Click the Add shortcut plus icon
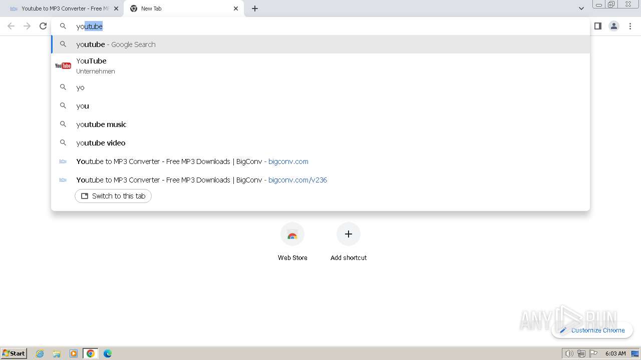Image resolution: width=641 pixels, height=360 pixels. coord(349,234)
